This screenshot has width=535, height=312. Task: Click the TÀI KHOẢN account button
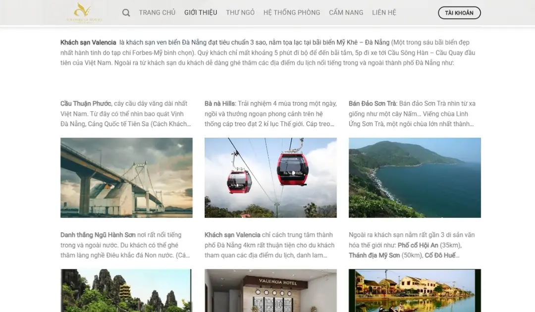[459, 12]
